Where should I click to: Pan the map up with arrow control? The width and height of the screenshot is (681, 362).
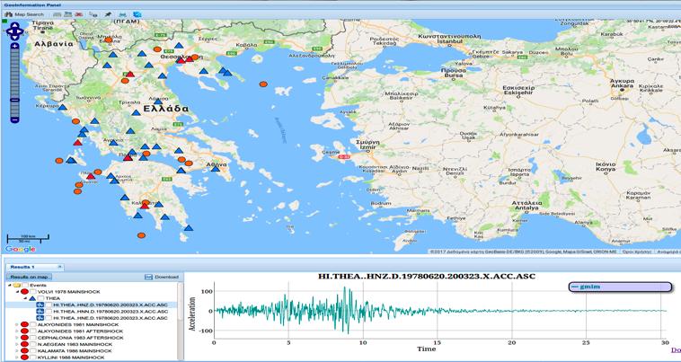[x=14, y=26]
